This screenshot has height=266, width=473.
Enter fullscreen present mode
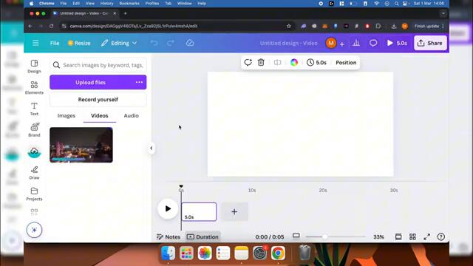click(426, 236)
